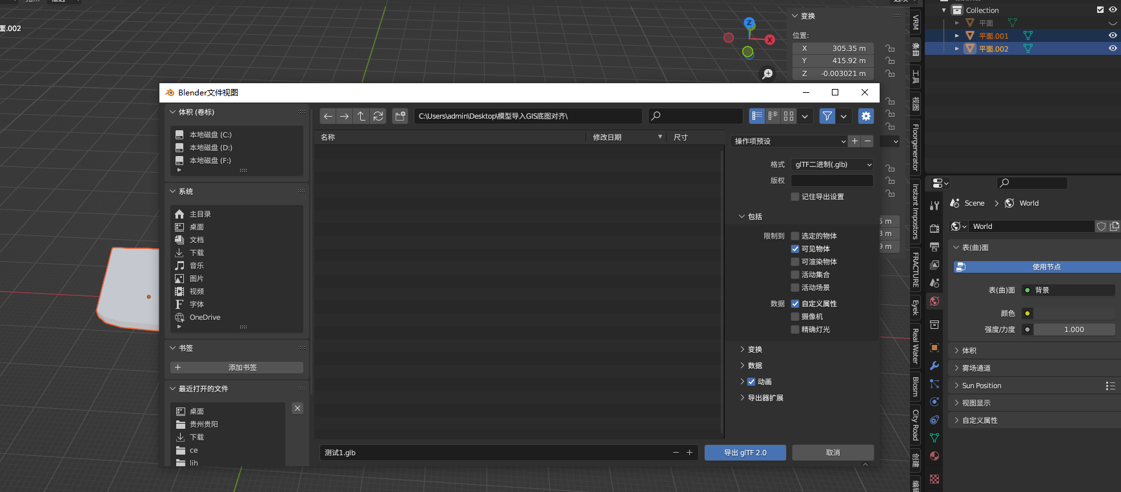Open the Modifiers wrench properties tab
The width and height of the screenshot is (1121, 492).
tap(934, 366)
